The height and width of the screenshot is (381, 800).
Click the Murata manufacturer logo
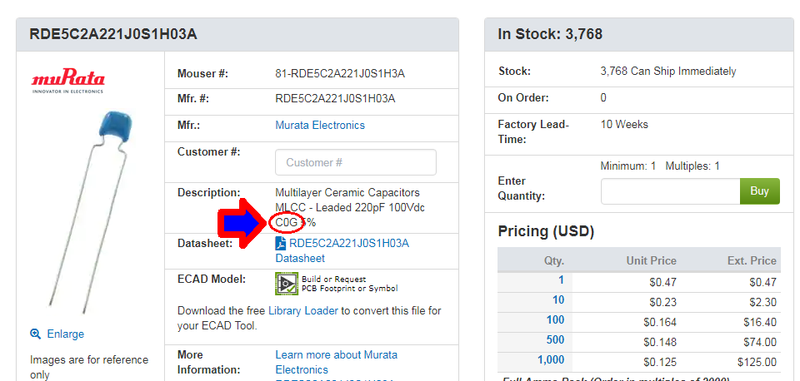click(x=68, y=82)
